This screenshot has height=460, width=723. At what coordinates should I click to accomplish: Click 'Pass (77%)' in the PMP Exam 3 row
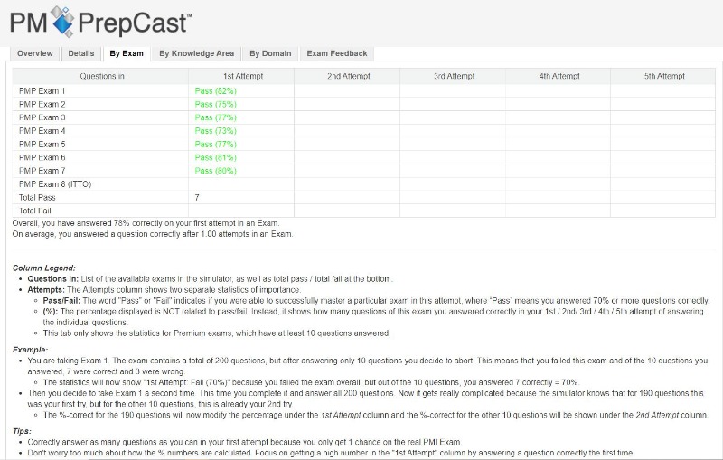[215, 117]
